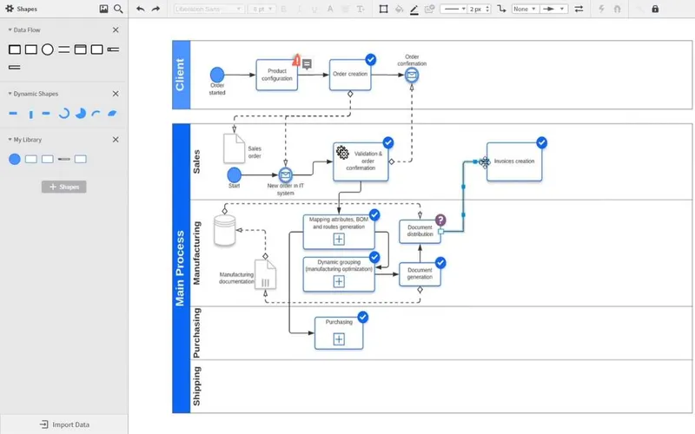Select the Order started start event
This screenshot has height=434, width=695.
tap(217, 75)
